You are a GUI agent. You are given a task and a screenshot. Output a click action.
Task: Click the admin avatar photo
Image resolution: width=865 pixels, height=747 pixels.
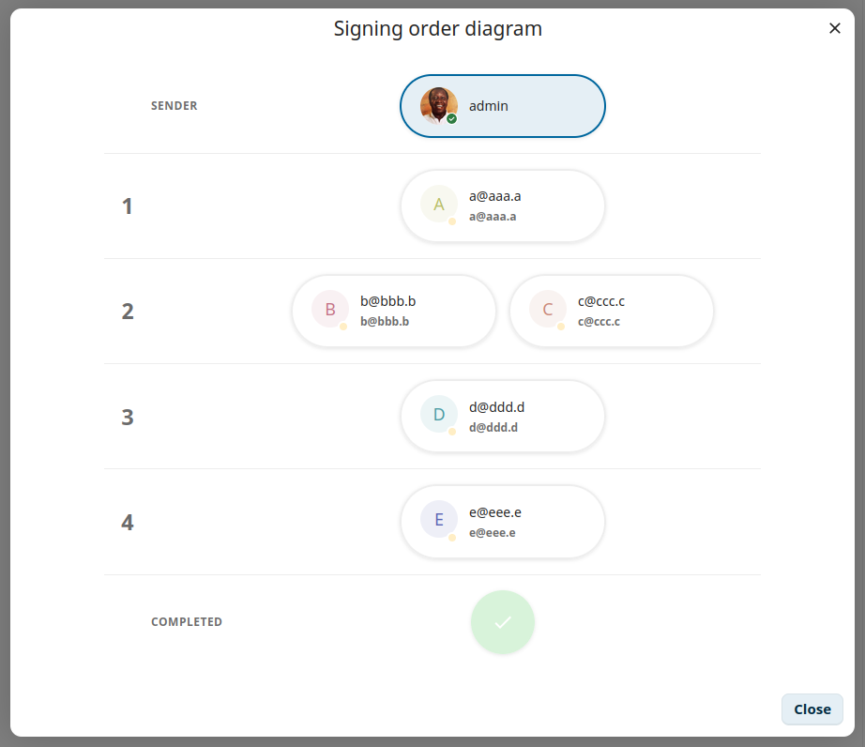coord(437,105)
